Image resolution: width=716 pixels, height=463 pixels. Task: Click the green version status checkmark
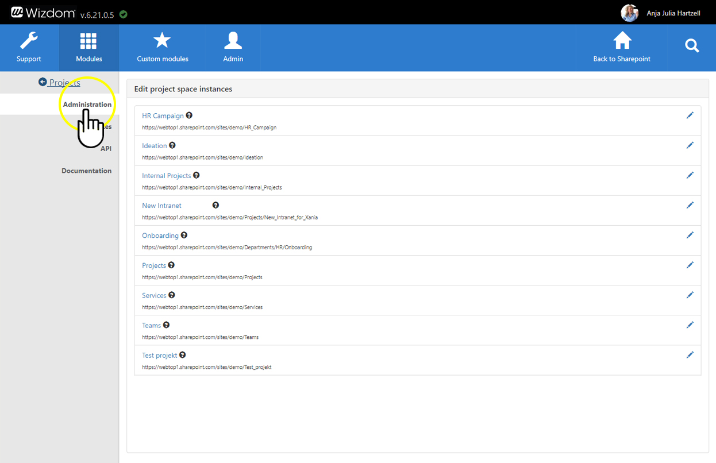[x=124, y=14]
